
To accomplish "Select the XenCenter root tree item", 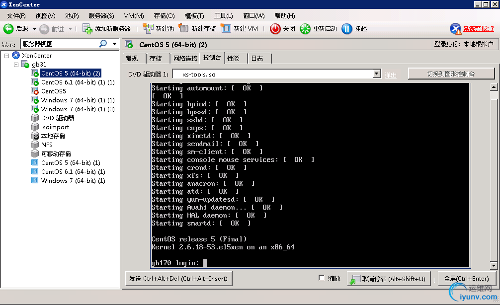I will (37, 56).
